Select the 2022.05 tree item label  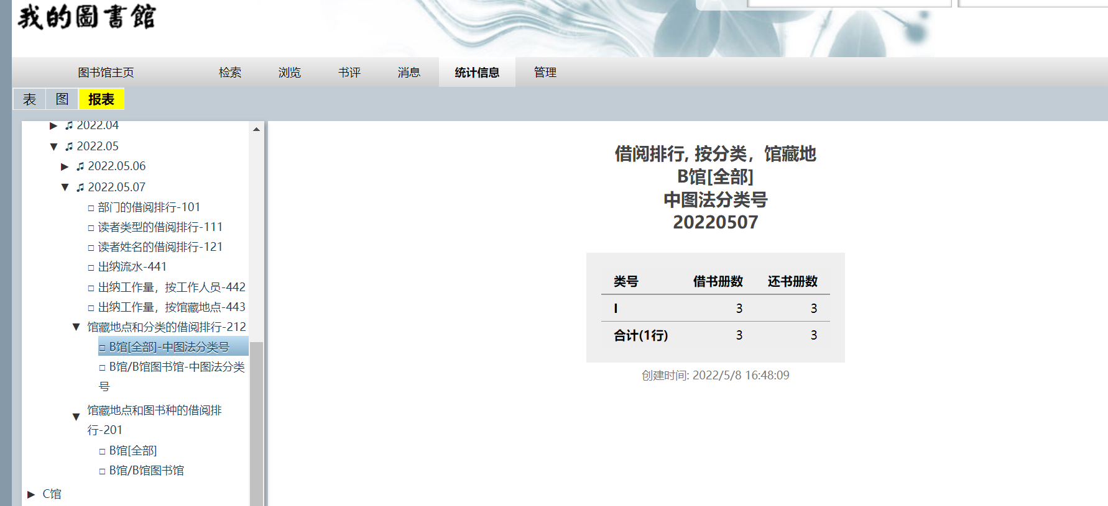tap(98, 146)
